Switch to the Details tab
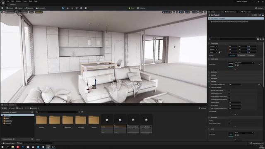The width and height of the screenshot is (265, 149). point(212,12)
